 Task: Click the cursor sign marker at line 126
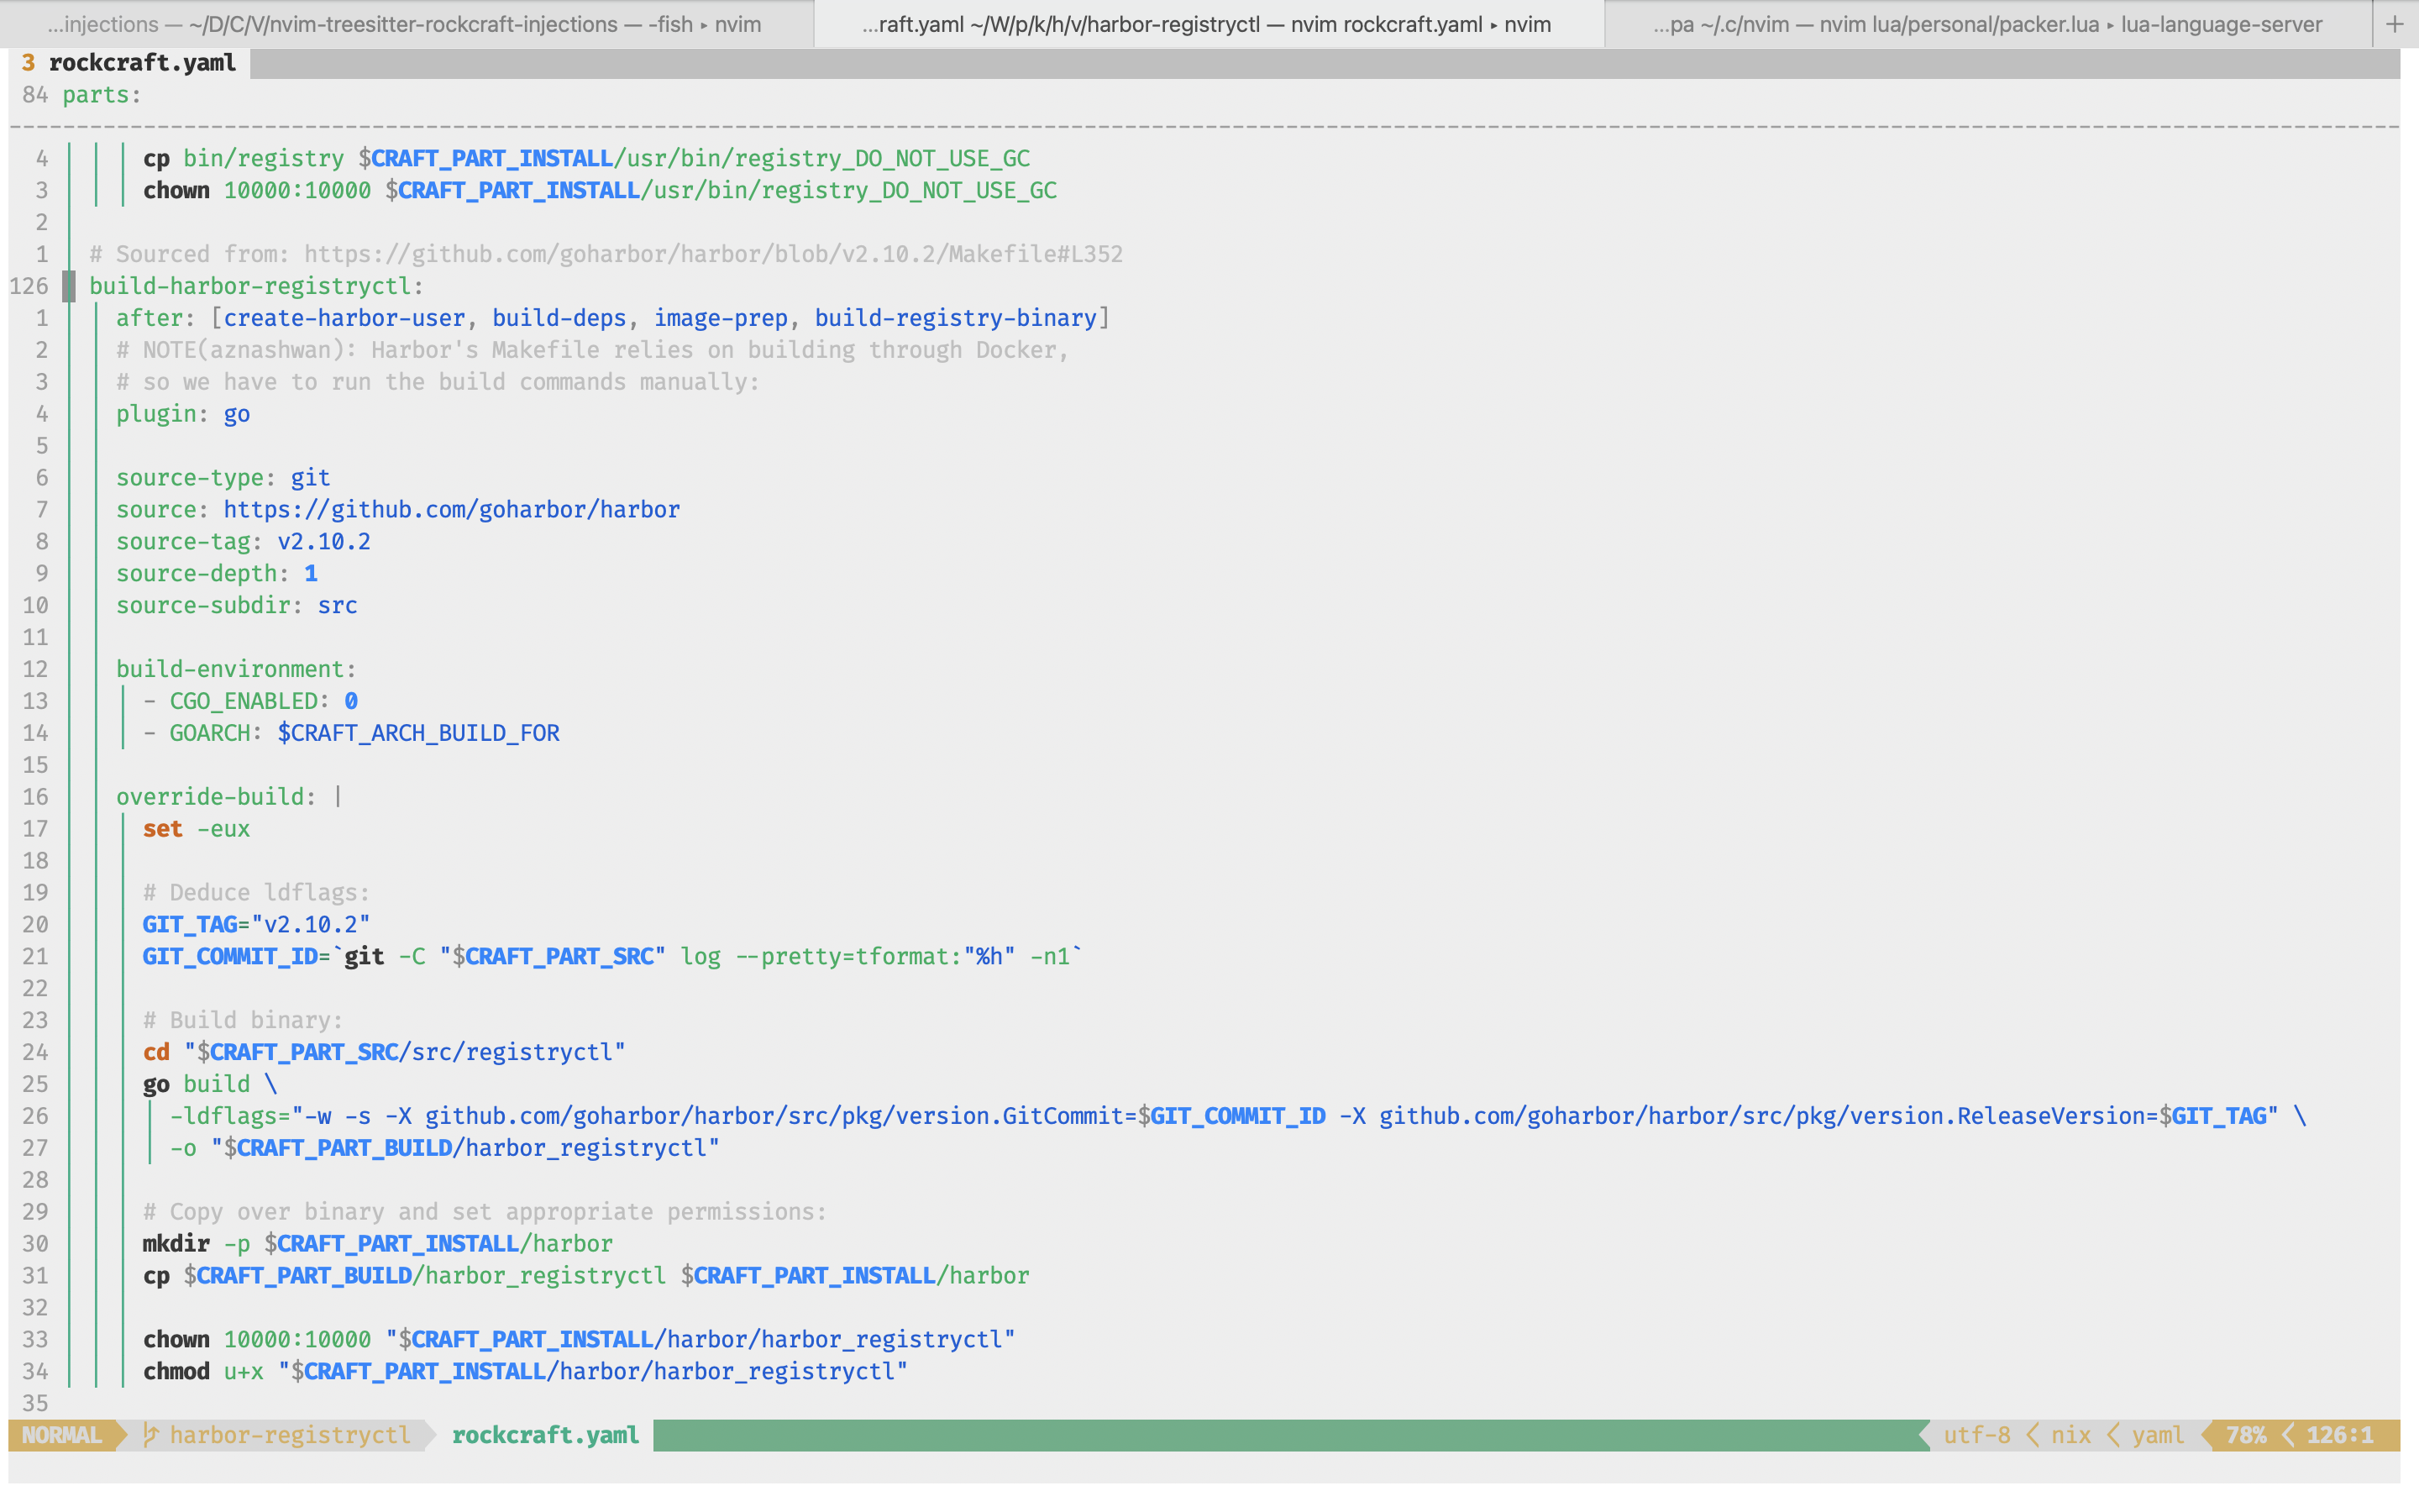(69, 286)
